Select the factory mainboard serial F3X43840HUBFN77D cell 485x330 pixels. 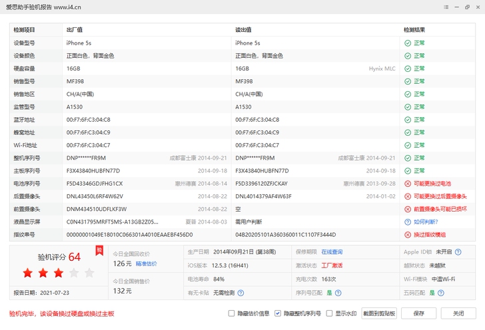[x=93, y=171]
